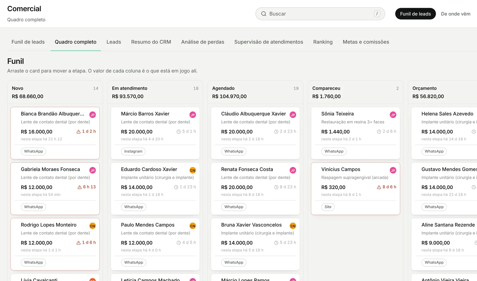Click CN avatar on Paulo Mendes Campos card

[193, 226]
